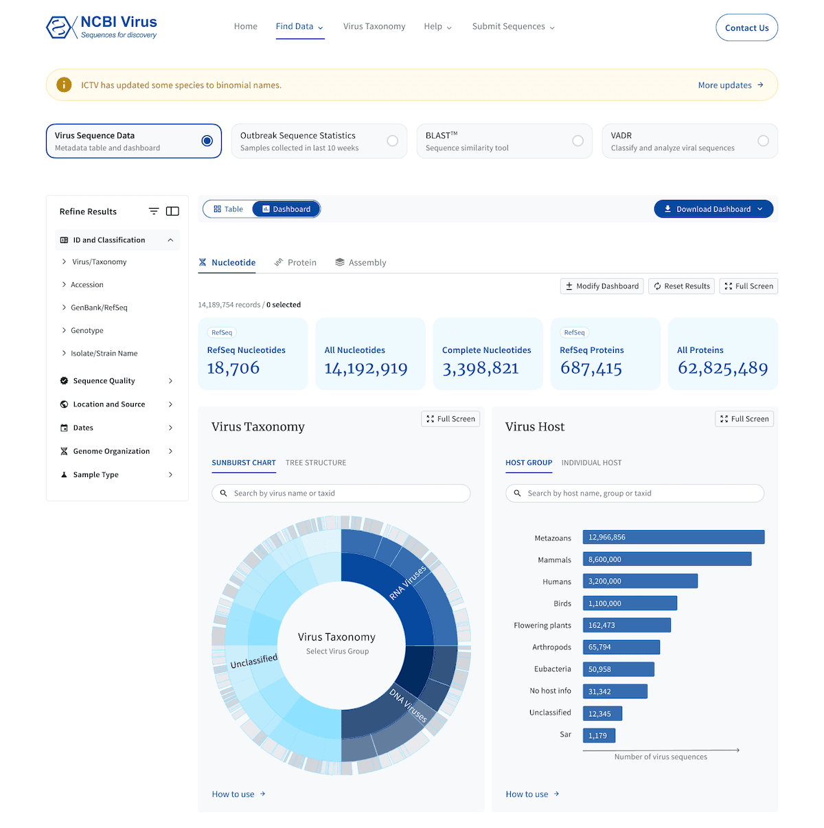Click the magnifier icon in virus search box
824x828 pixels.
tap(223, 493)
